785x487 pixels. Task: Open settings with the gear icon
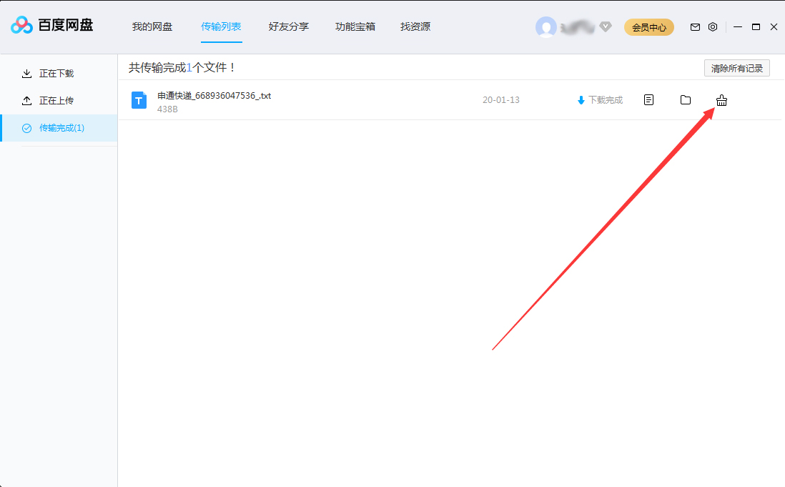pos(712,26)
